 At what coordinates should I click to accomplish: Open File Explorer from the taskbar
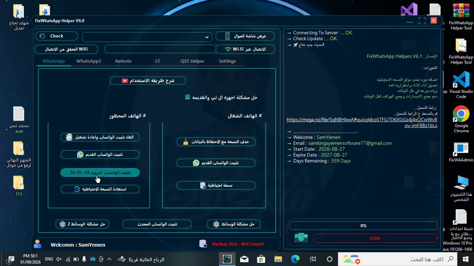coord(278,259)
